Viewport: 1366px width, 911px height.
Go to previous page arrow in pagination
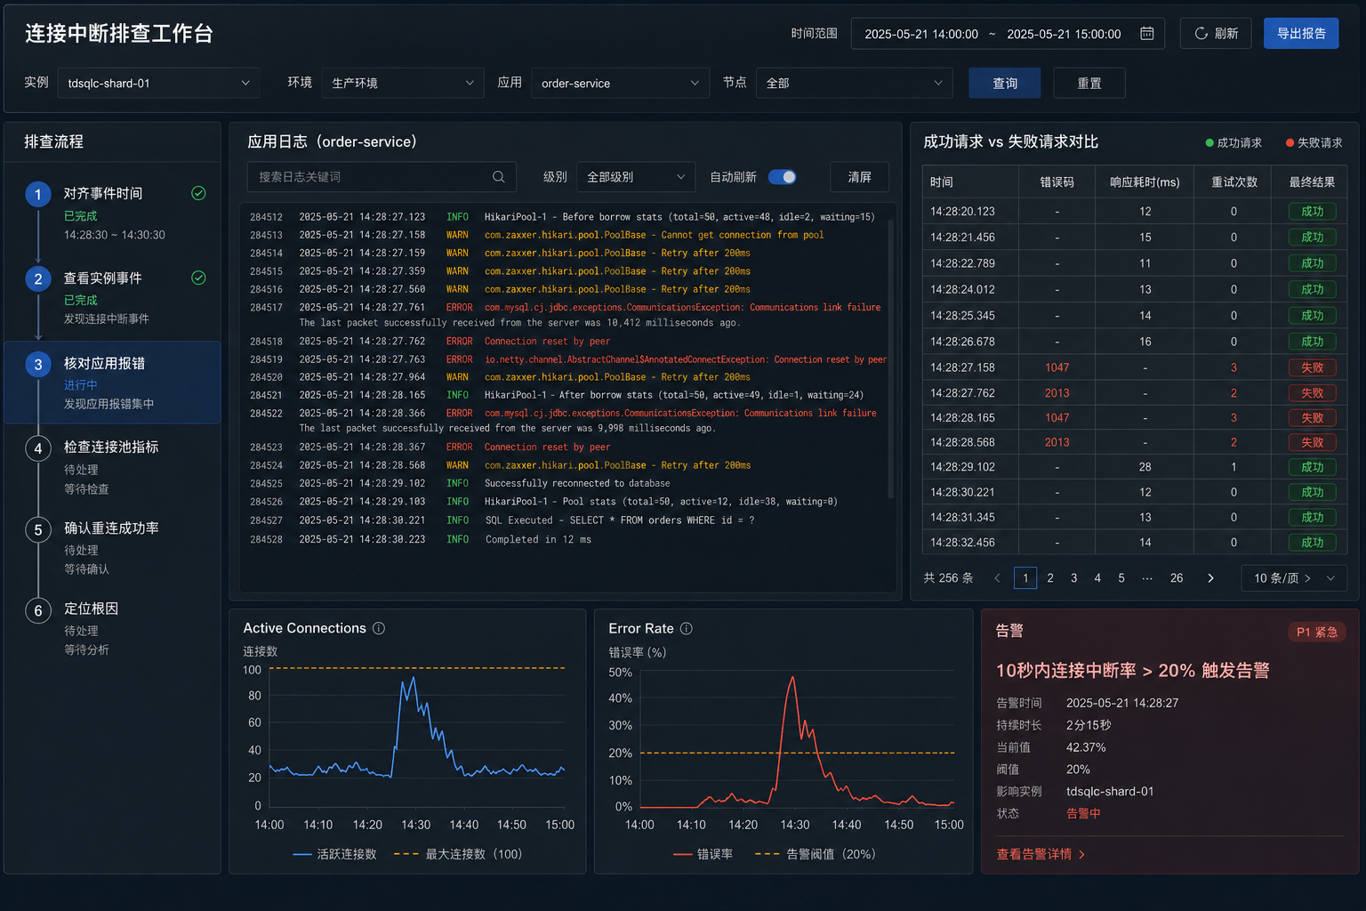click(997, 578)
